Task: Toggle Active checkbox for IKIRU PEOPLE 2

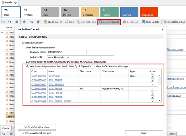Action: [152, 84]
